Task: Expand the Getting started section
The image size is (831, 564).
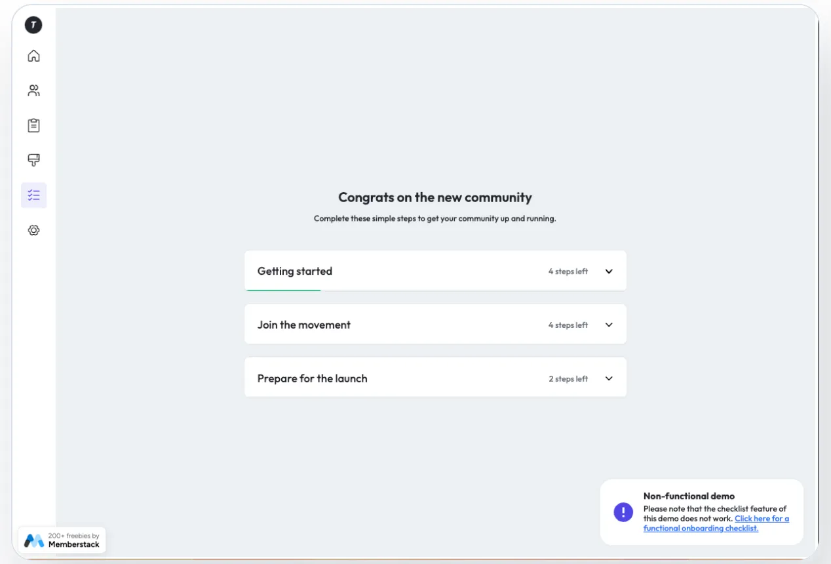Action: pos(435,271)
